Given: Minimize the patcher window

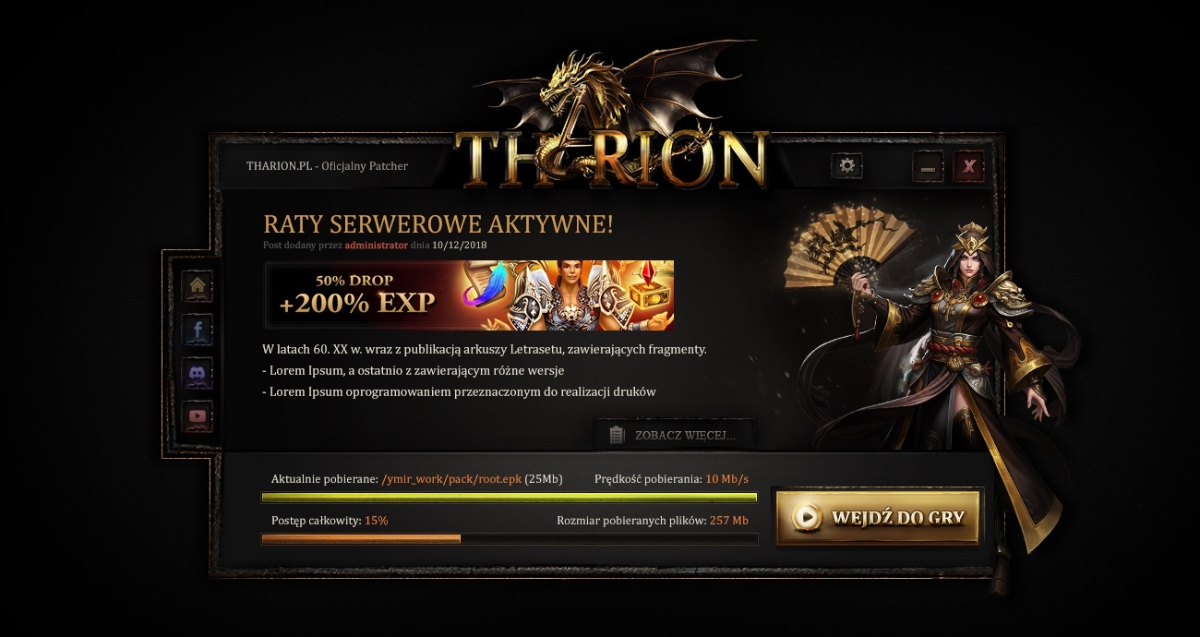Looking at the screenshot, I should (928, 167).
